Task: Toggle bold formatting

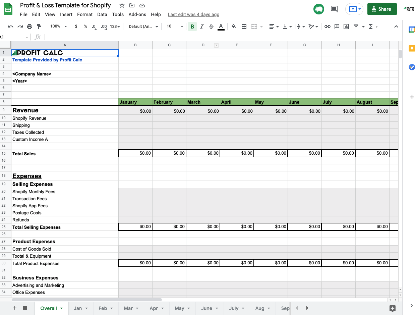Action: click(192, 27)
